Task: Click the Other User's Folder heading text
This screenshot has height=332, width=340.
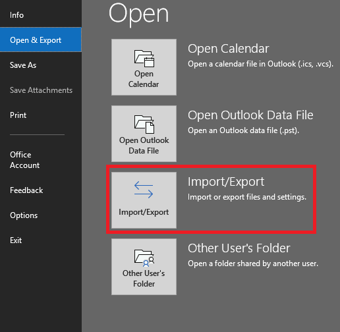Action: pyautogui.click(x=239, y=248)
